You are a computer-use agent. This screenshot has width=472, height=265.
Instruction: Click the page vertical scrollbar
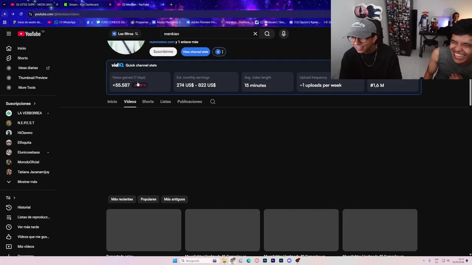tap(470, 92)
